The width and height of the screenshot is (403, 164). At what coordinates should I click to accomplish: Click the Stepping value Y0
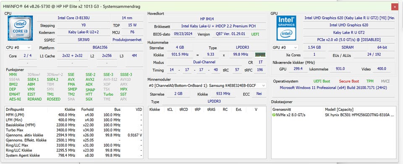[83, 25]
